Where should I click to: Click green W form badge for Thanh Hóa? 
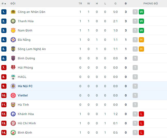click(141, 21)
